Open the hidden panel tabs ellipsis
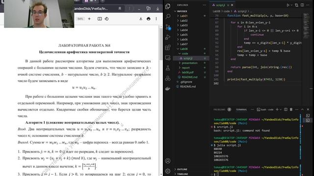The image size is (314, 176). click(x=252, y=110)
